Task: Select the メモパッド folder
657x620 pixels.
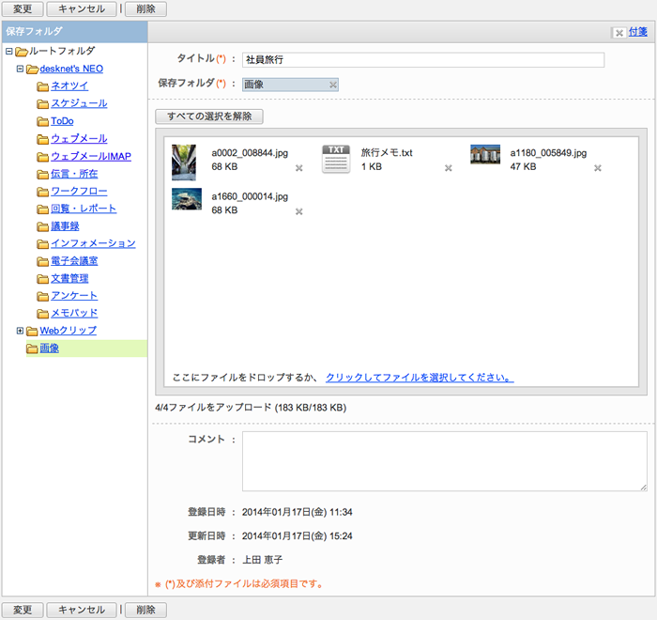Action: 74,313
